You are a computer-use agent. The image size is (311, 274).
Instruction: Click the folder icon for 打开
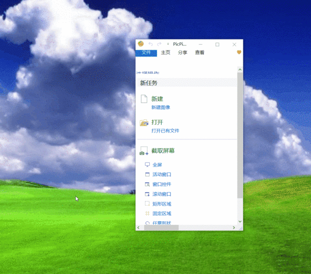coord(144,123)
